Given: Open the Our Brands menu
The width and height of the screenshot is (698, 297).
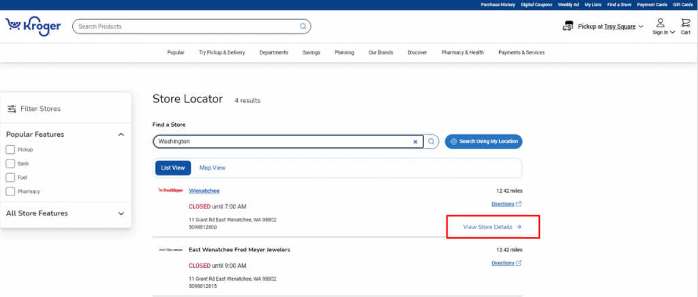Looking at the screenshot, I should 380,52.
